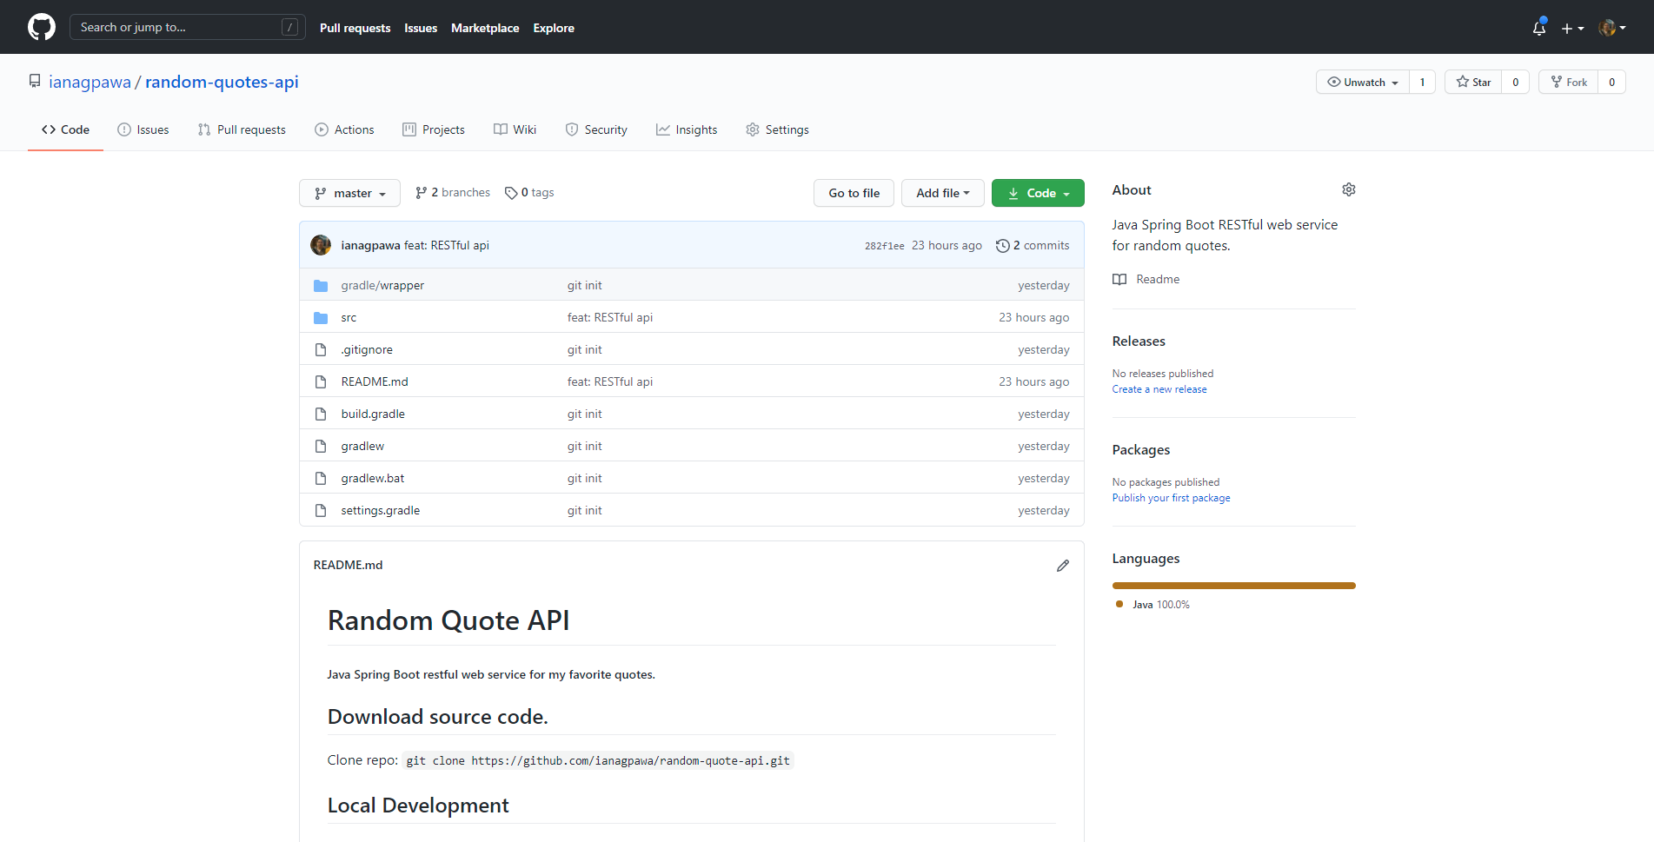Open the repository Pull requests tab
The image size is (1654, 842).
[x=242, y=129]
